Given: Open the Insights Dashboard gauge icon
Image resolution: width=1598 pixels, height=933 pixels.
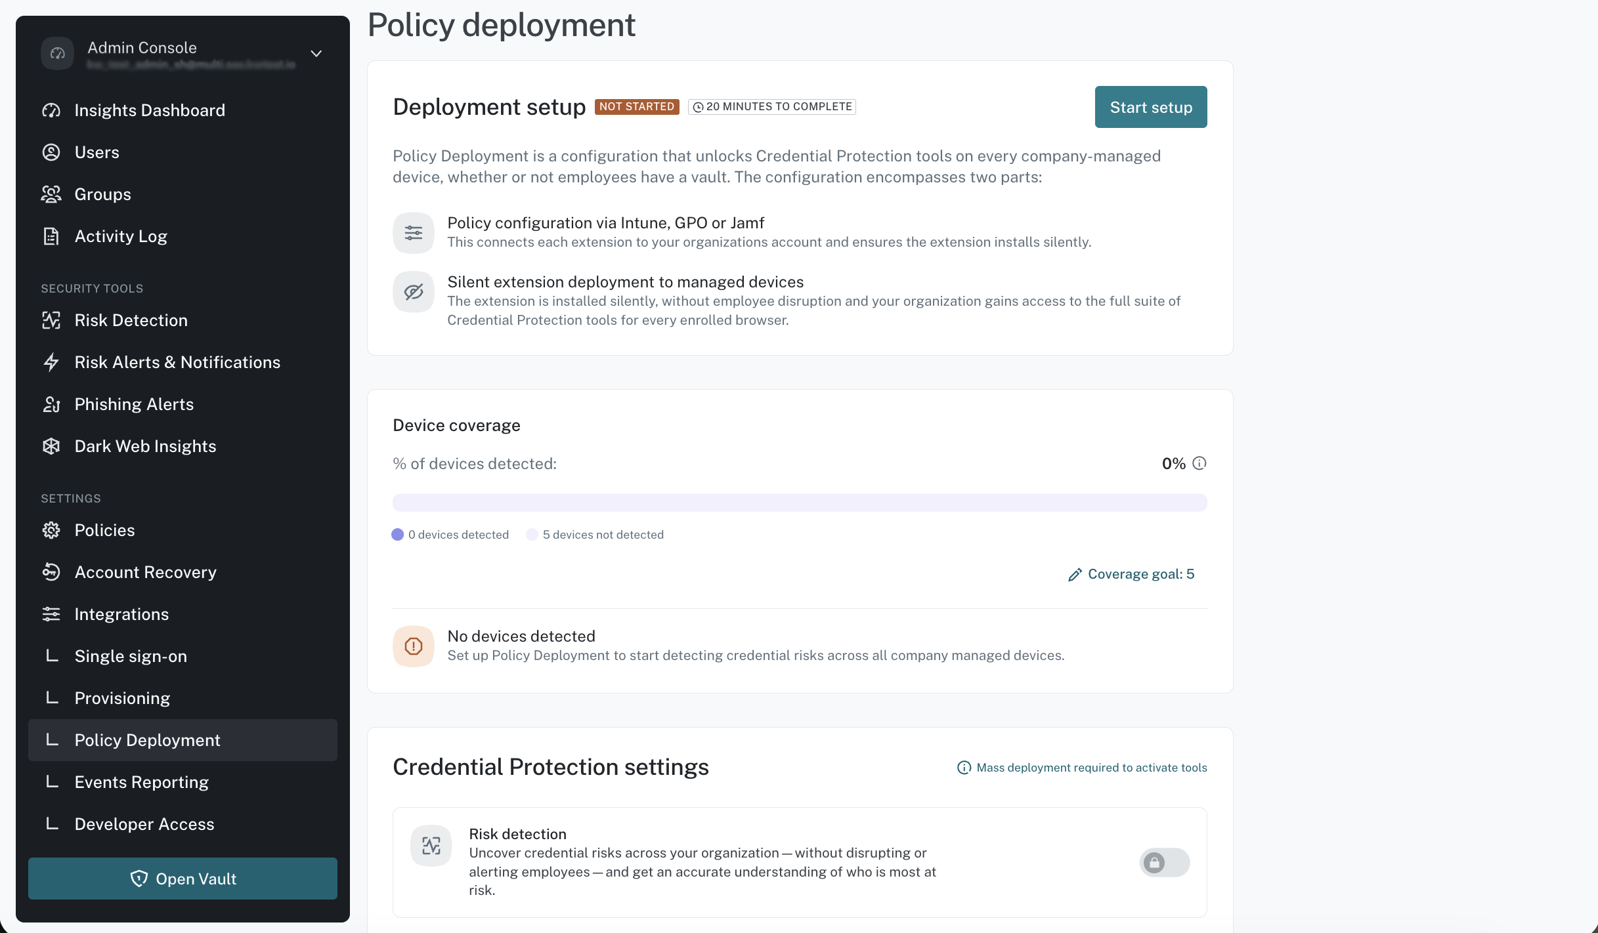Looking at the screenshot, I should (51, 110).
